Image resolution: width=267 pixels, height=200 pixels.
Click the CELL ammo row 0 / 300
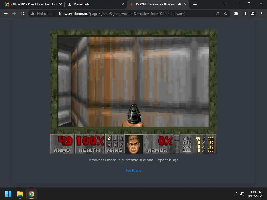click(x=198, y=150)
